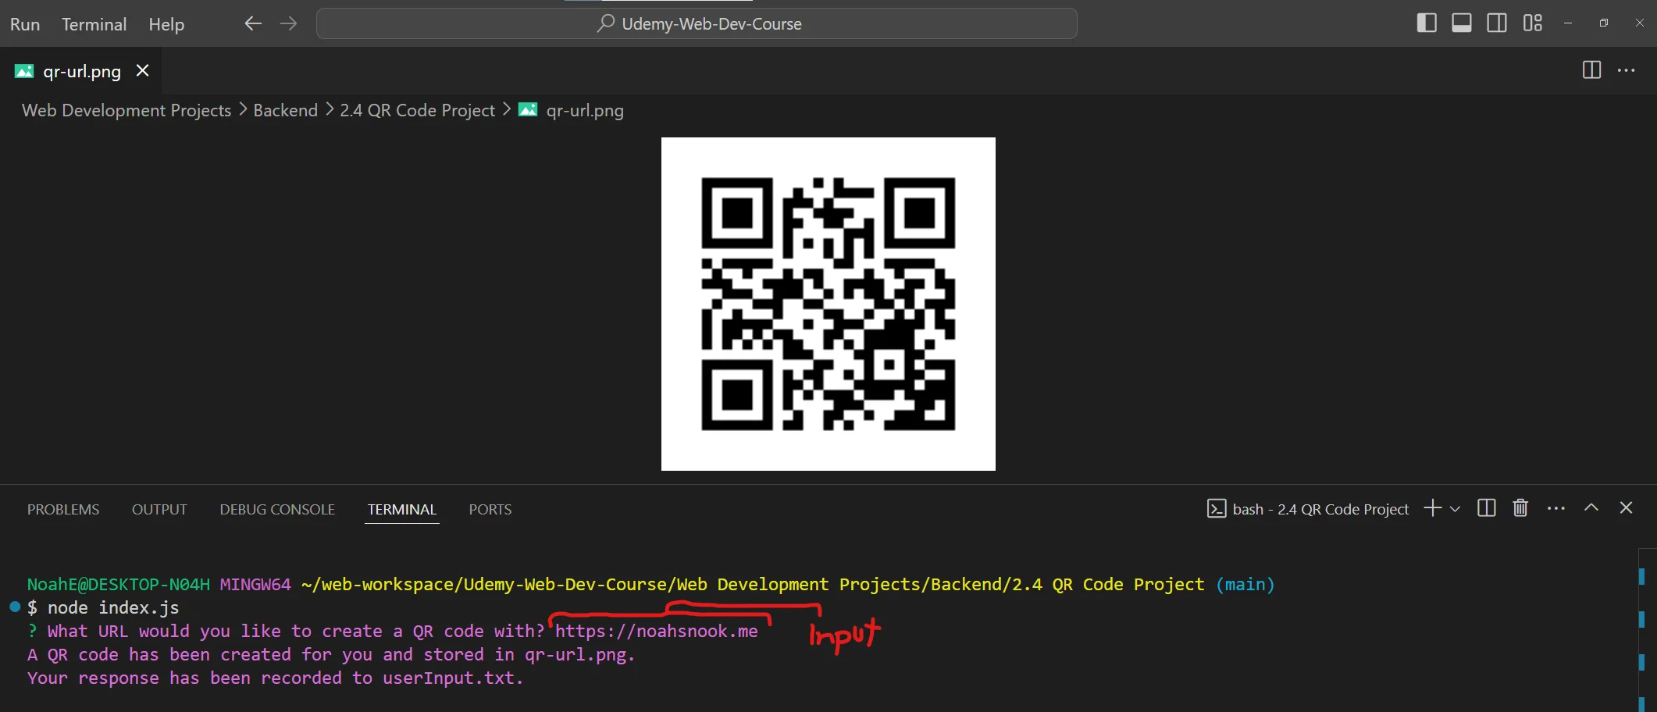
Task: Click bash - 2.4 QR Code Project terminal label
Action: click(1309, 509)
